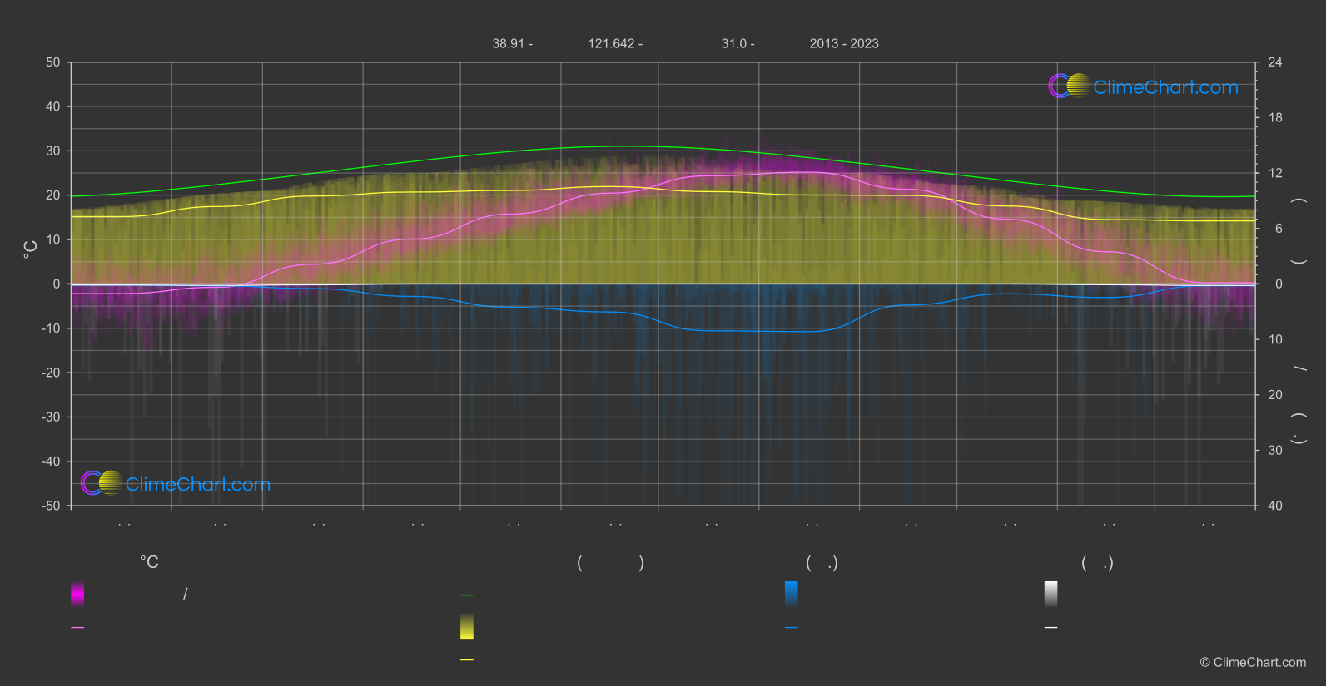Open the ClimeChart.com text link bottom left
This screenshot has height=686, width=1326.
(198, 485)
